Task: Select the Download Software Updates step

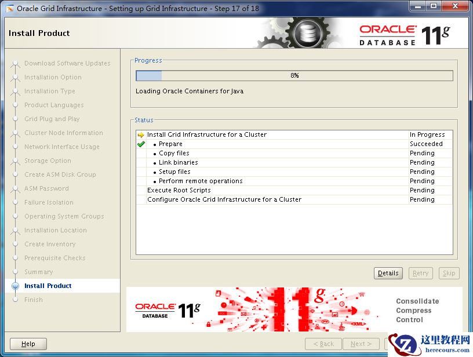Action: [x=67, y=63]
